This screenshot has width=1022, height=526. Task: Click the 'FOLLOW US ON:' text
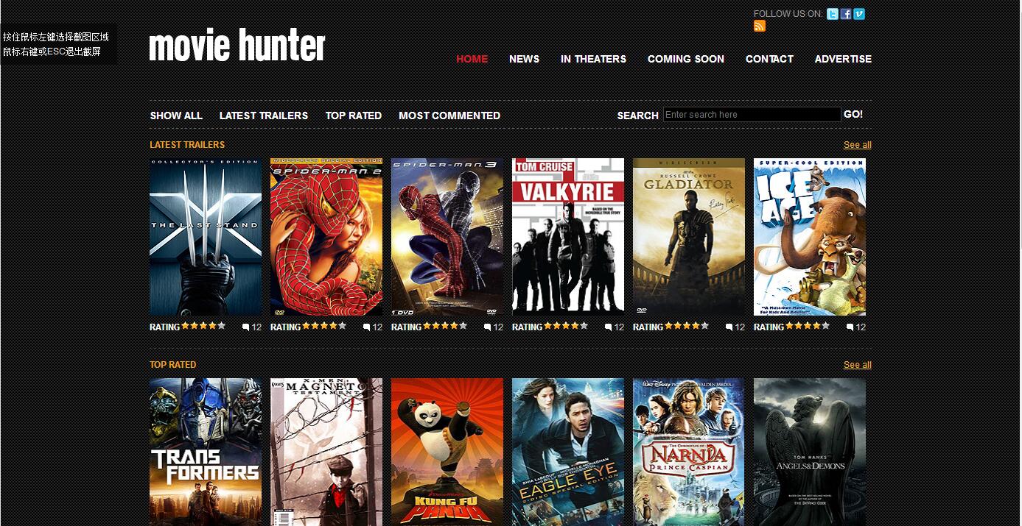pos(788,14)
